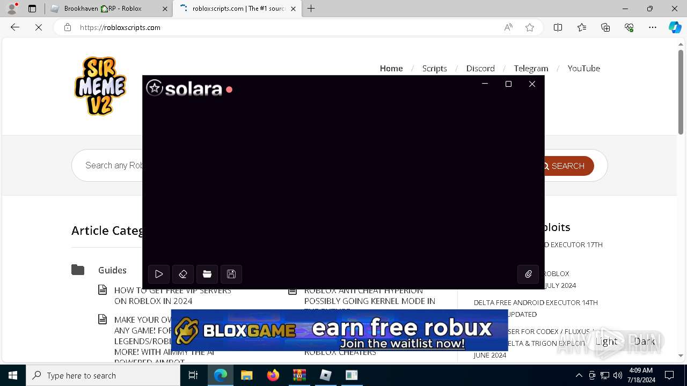Open How to get free VIP servers article
This screenshot has height=386, width=687.
point(173,295)
